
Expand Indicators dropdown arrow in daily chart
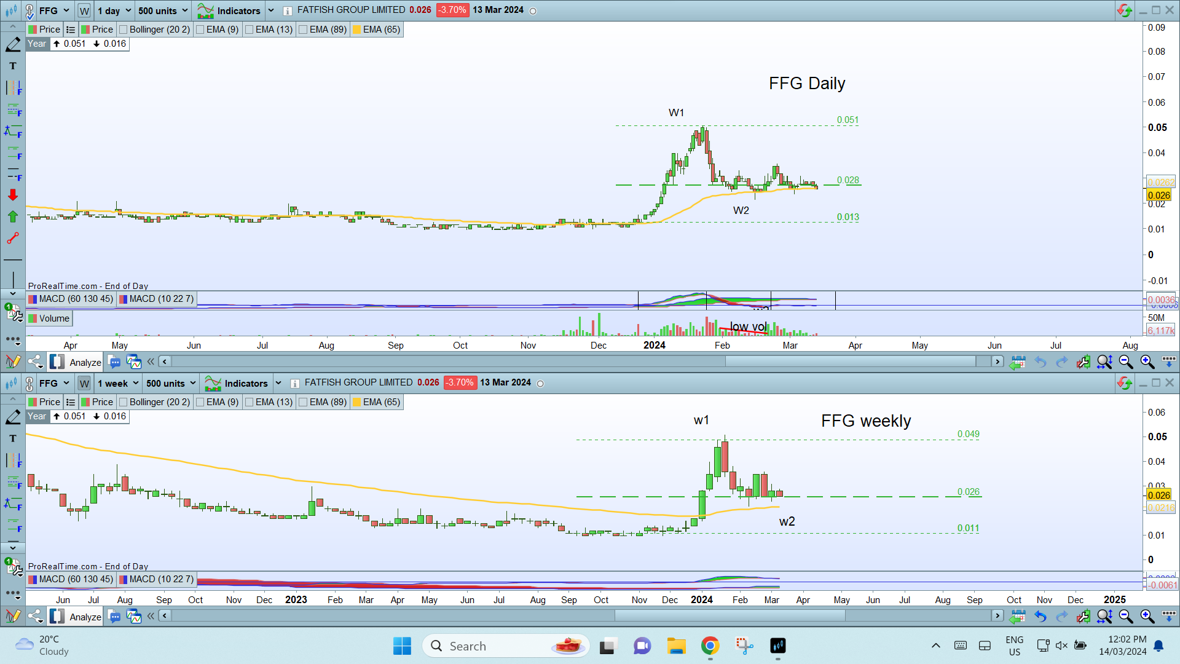pyautogui.click(x=271, y=10)
